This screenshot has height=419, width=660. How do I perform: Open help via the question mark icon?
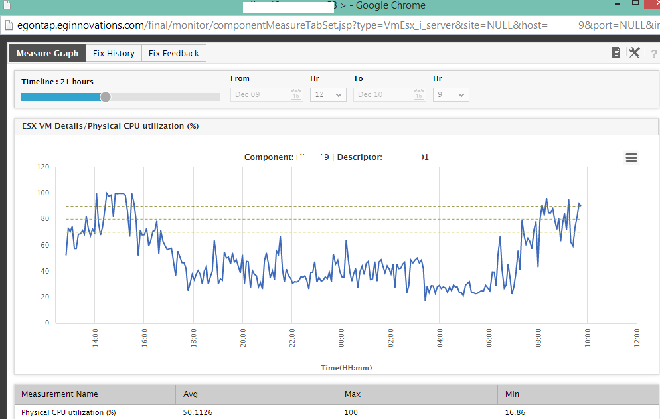pyautogui.click(x=653, y=54)
